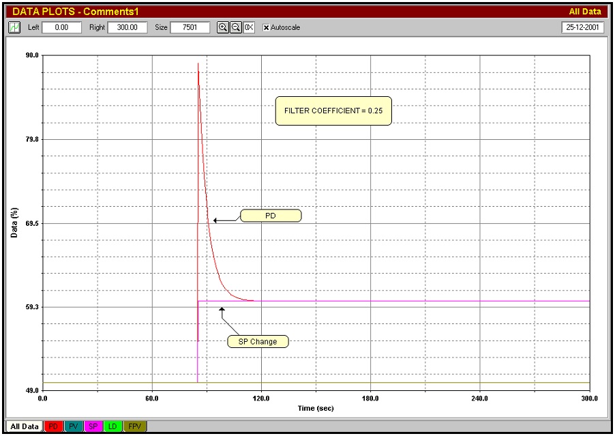Open the red PD data tab

(53, 426)
